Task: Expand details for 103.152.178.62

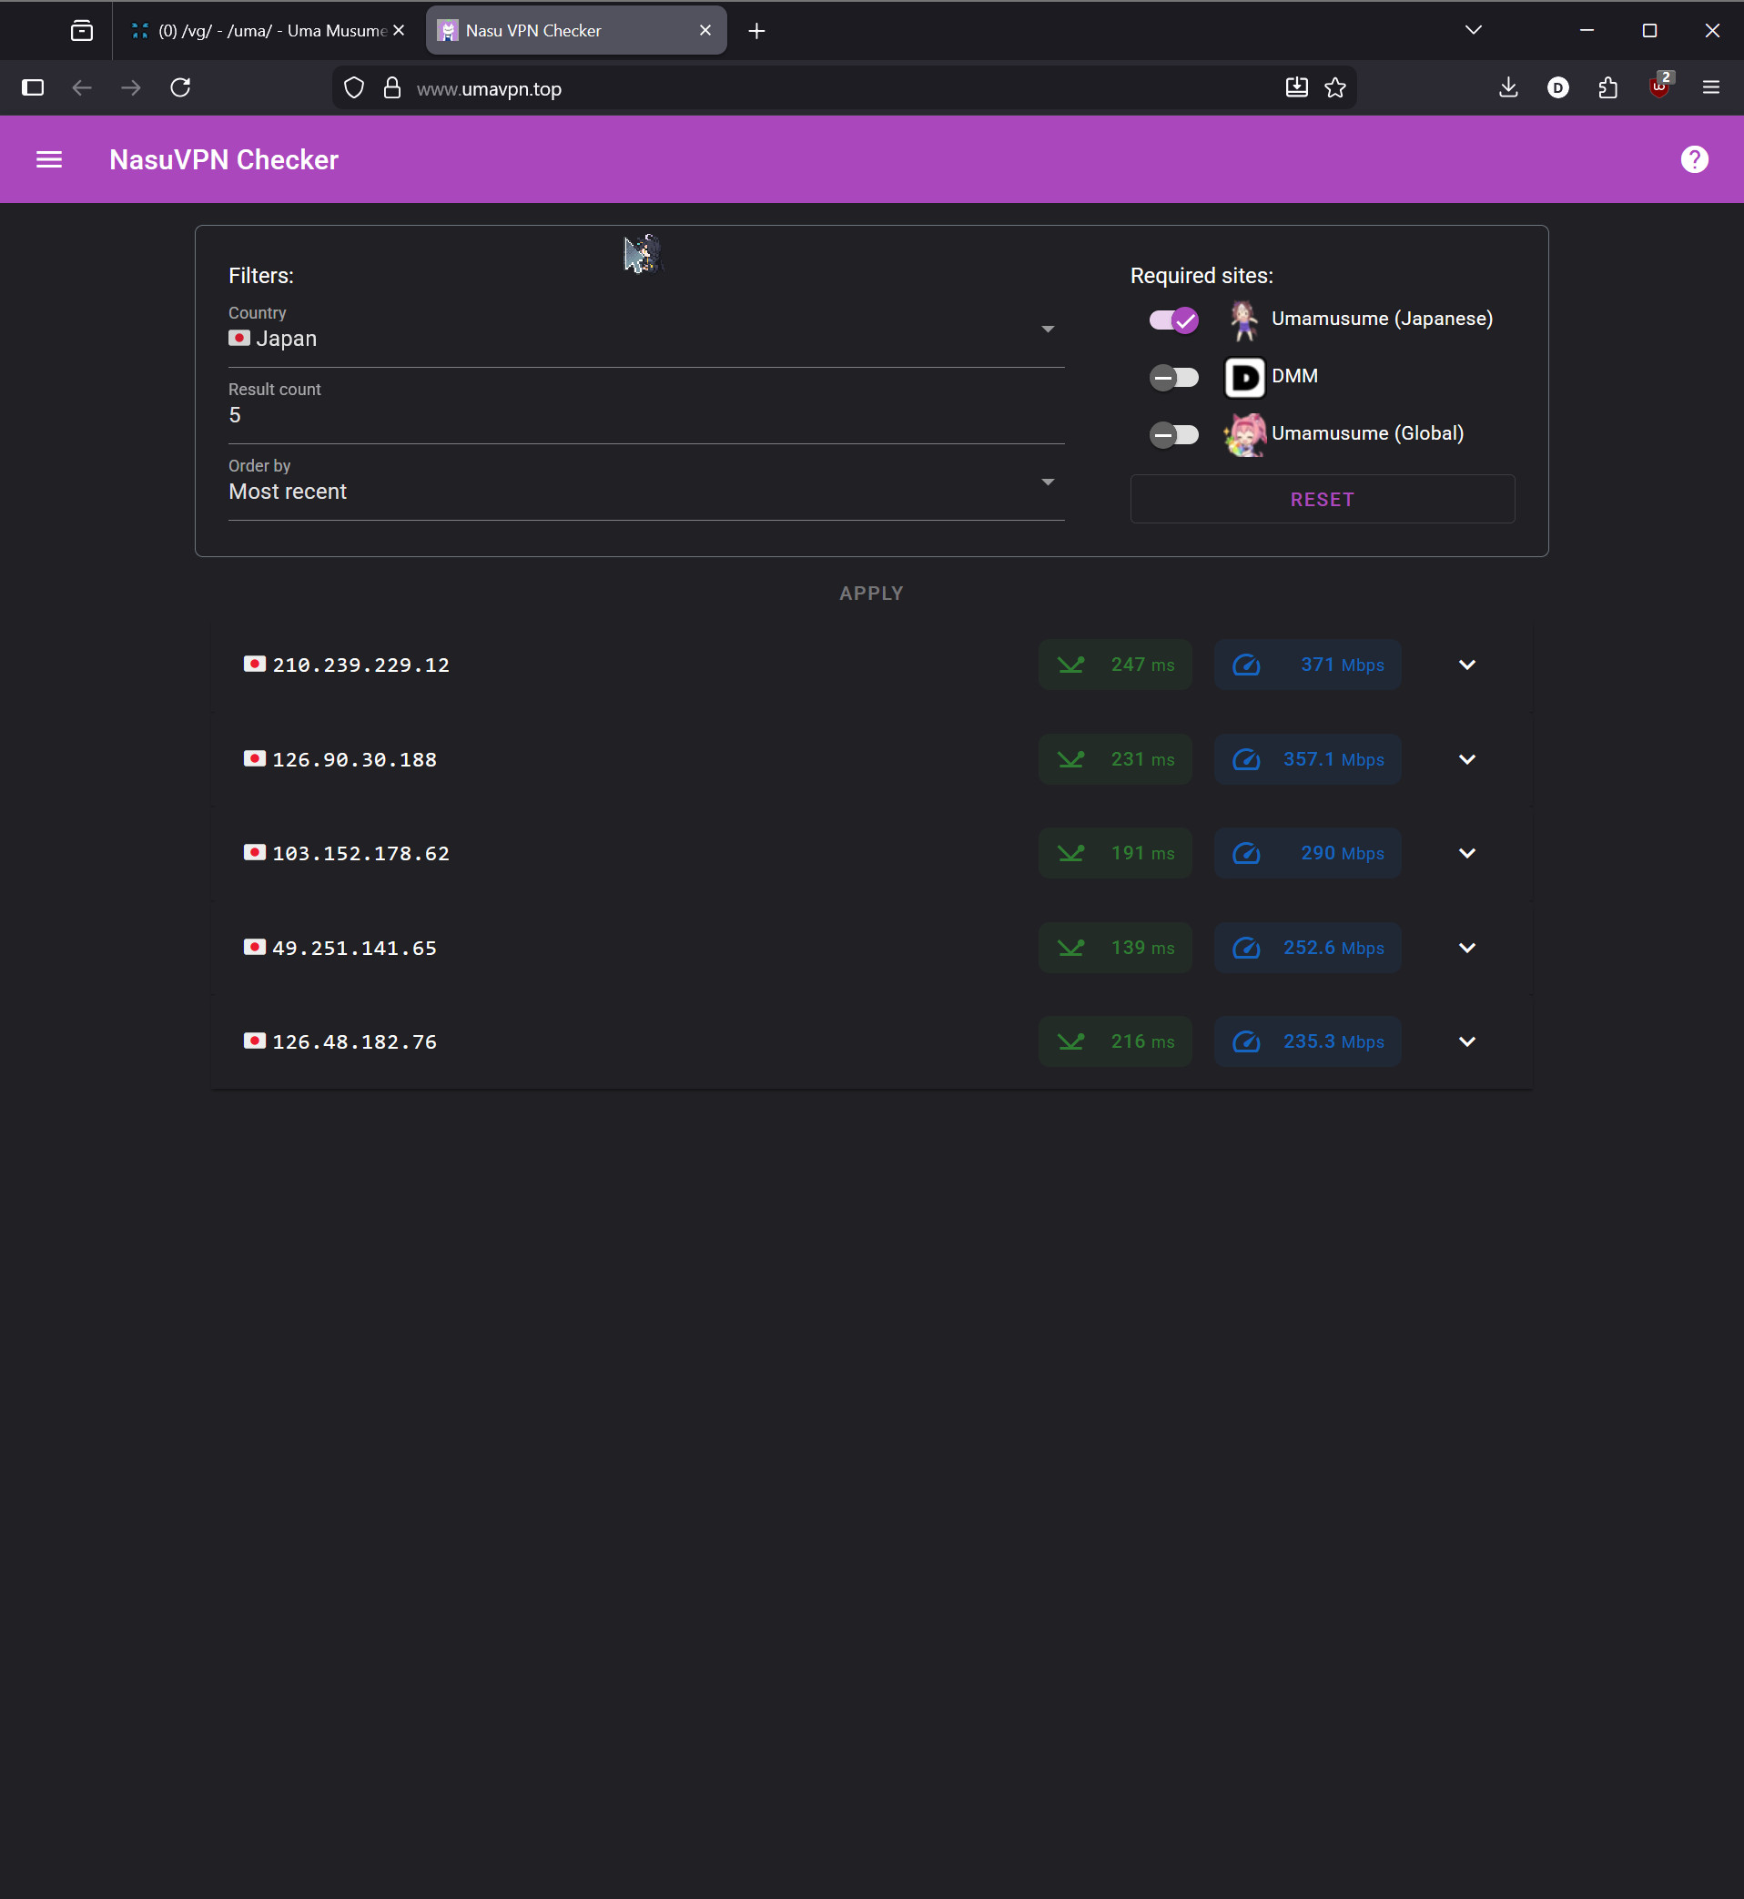Action: 1466,853
